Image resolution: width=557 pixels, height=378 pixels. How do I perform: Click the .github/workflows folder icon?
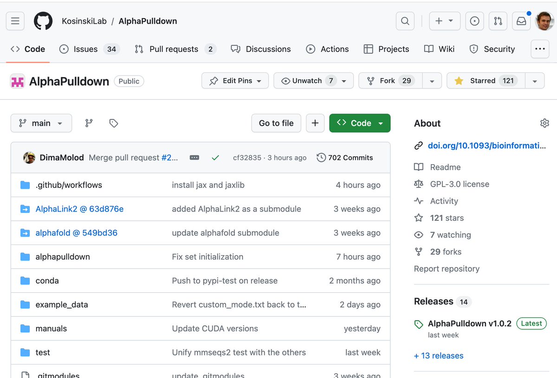pyautogui.click(x=25, y=185)
